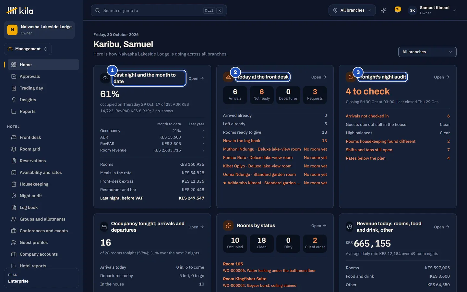Click Rooms housekeeping found different
This screenshot has width=467, height=292.
pos(398,141)
